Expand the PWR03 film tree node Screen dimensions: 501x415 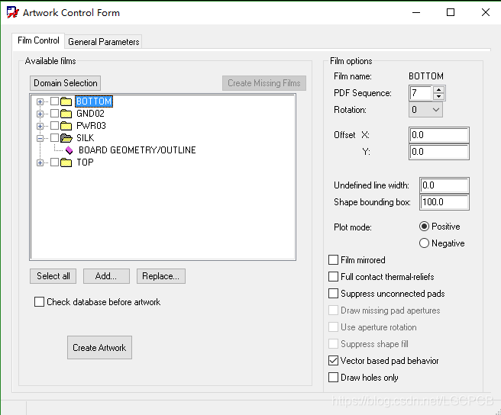click(x=40, y=126)
